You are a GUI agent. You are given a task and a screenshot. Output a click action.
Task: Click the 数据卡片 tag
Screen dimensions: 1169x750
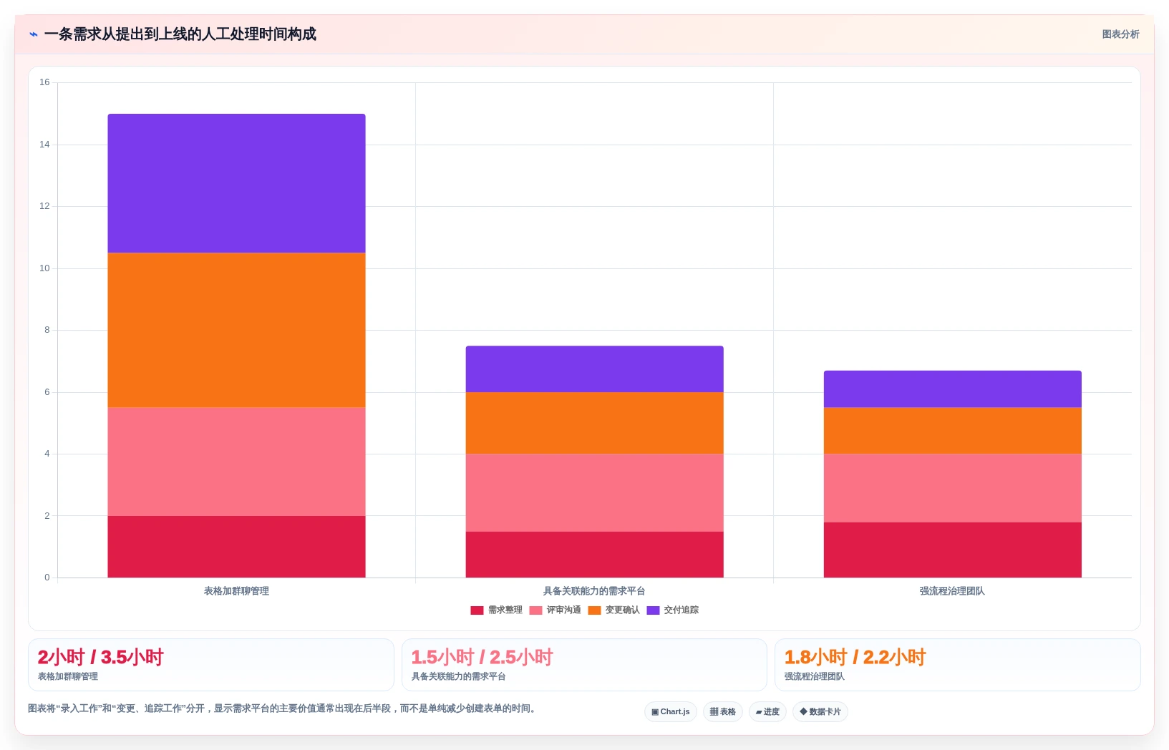[820, 711]
